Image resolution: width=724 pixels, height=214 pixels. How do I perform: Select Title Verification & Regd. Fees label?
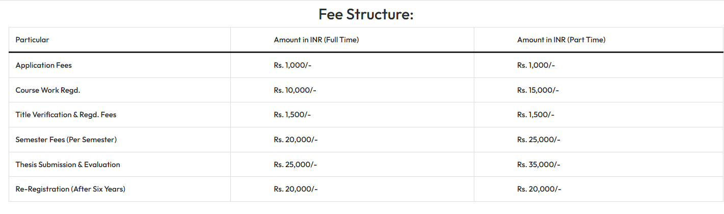[x=66, y=115]
